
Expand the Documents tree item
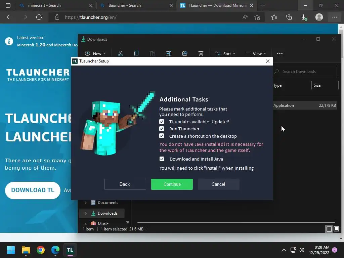click(86, 203)
